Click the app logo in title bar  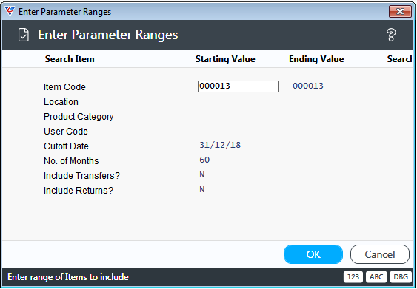coord(10,11)
